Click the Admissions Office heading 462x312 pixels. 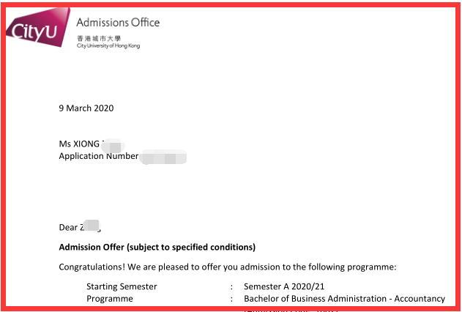(117, 22)
